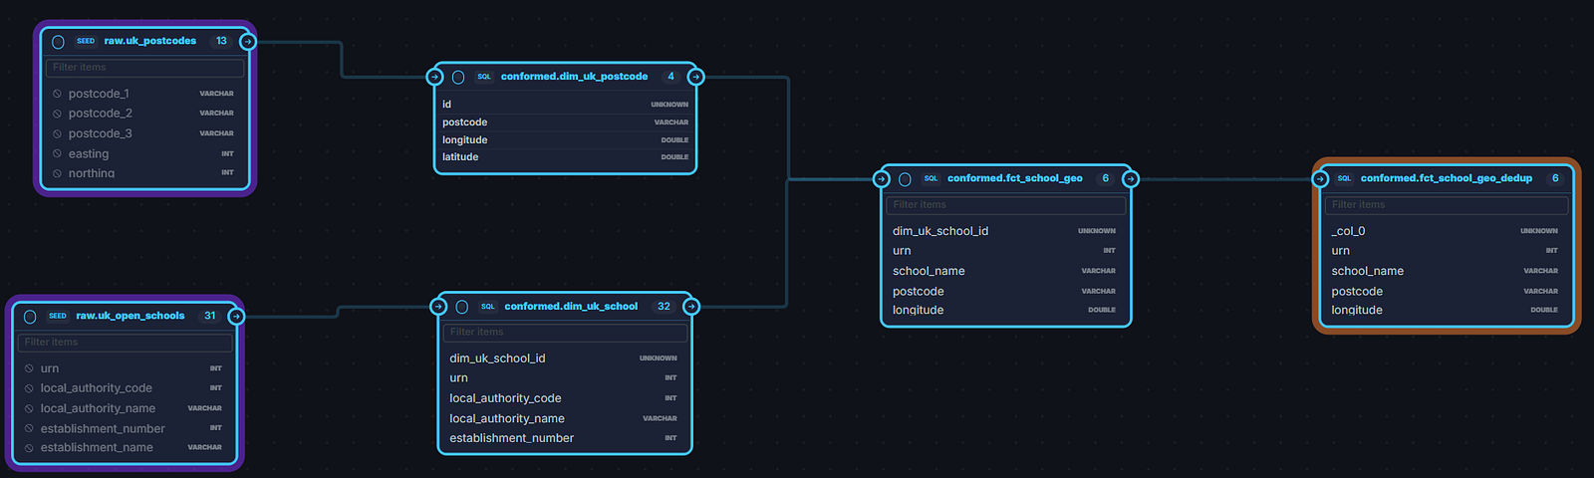
Task: Select the _col_0 column in fct_school_geo_dedup
Action: point(1446,231)
